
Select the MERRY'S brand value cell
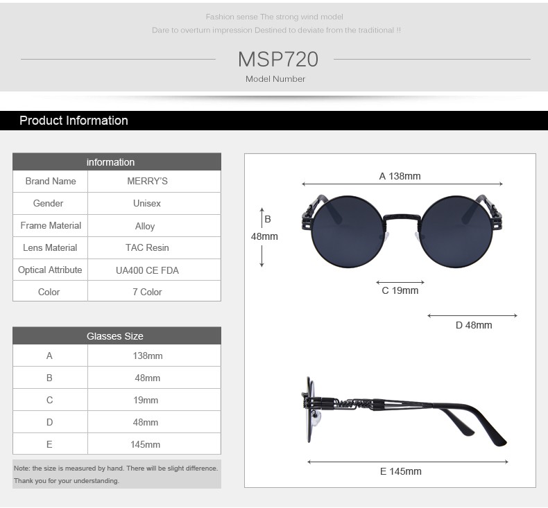pos(154,181)
